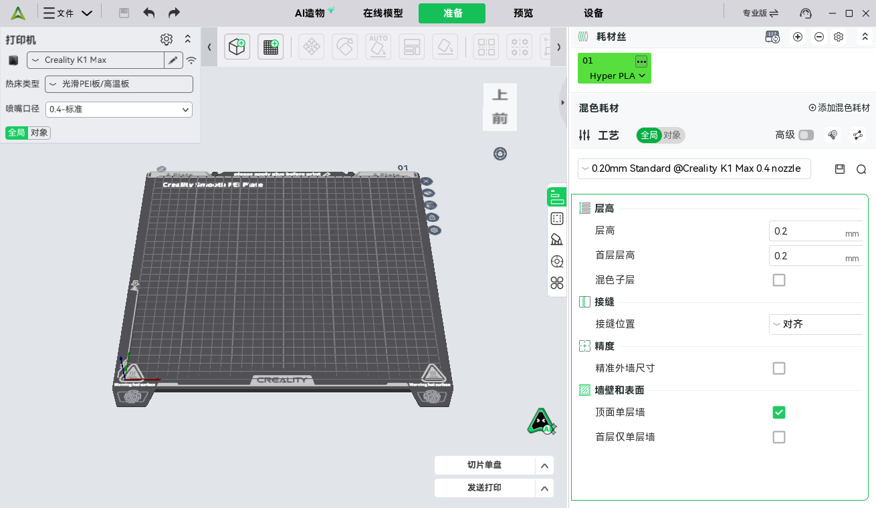Screen dimensions: 876x508
Task: Click the save process preset icon
Action: tap(840, 169)
